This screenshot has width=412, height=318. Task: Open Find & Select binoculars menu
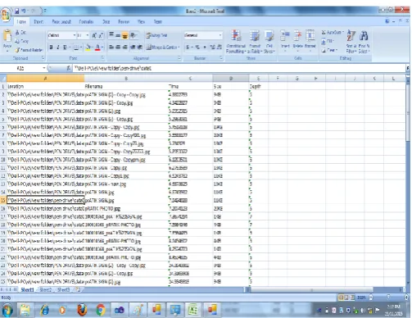tap(364, 42)
